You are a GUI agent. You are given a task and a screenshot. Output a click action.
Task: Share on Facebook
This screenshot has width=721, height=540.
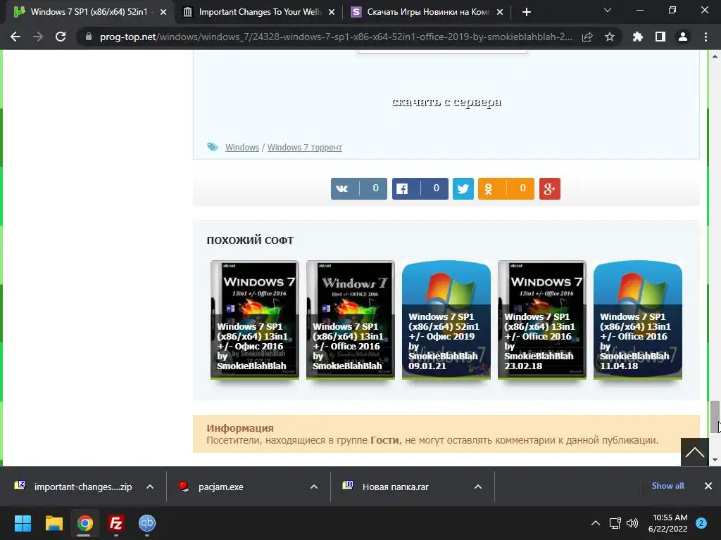tap(420, 188)
